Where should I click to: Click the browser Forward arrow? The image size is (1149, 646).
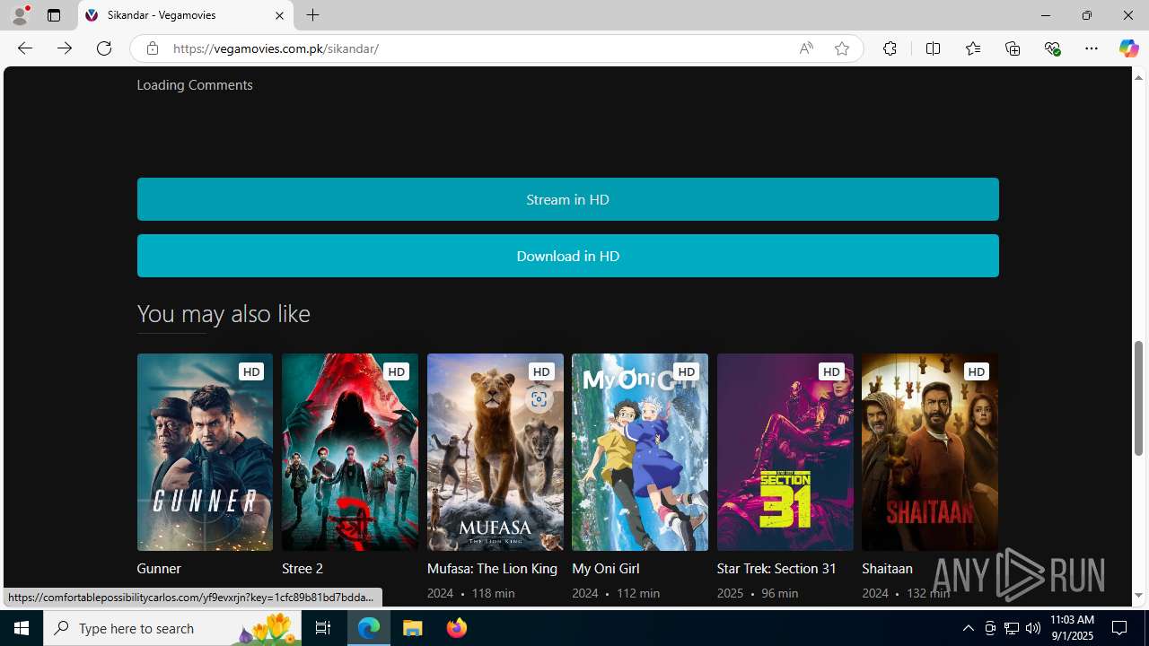[65, 48]
